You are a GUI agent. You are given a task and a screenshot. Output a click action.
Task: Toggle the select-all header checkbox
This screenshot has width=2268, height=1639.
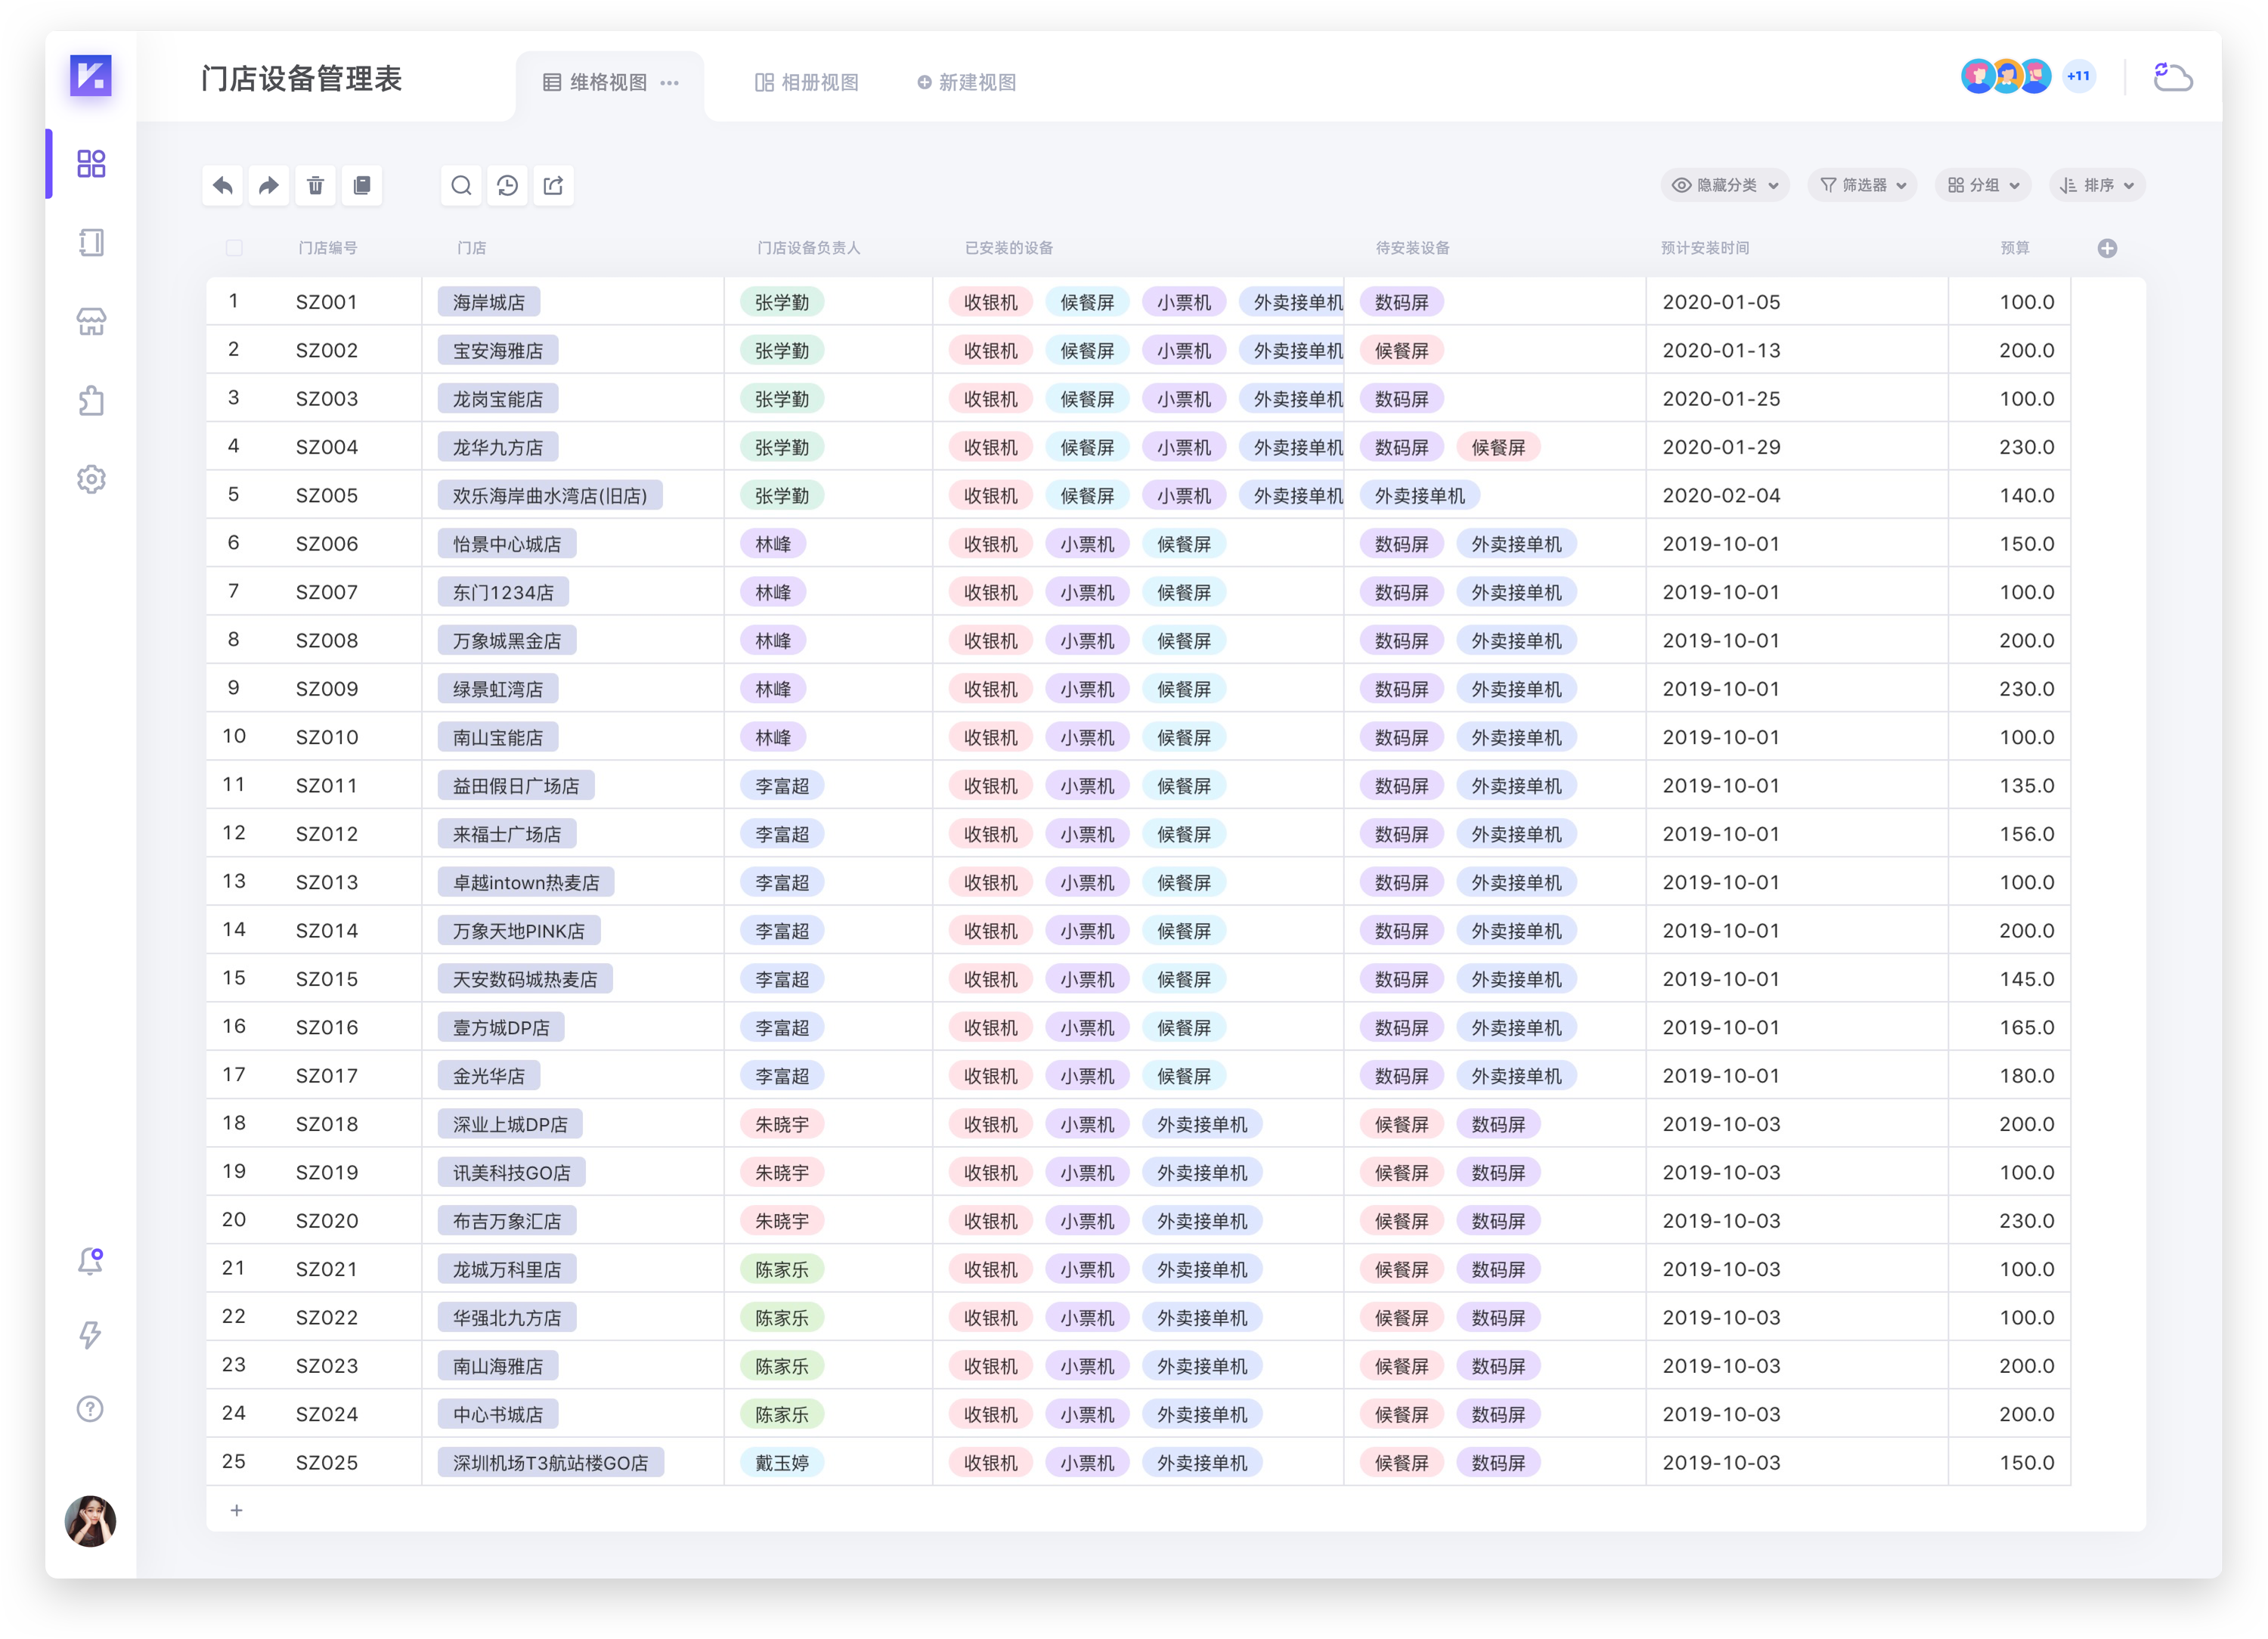coord(234,248)
